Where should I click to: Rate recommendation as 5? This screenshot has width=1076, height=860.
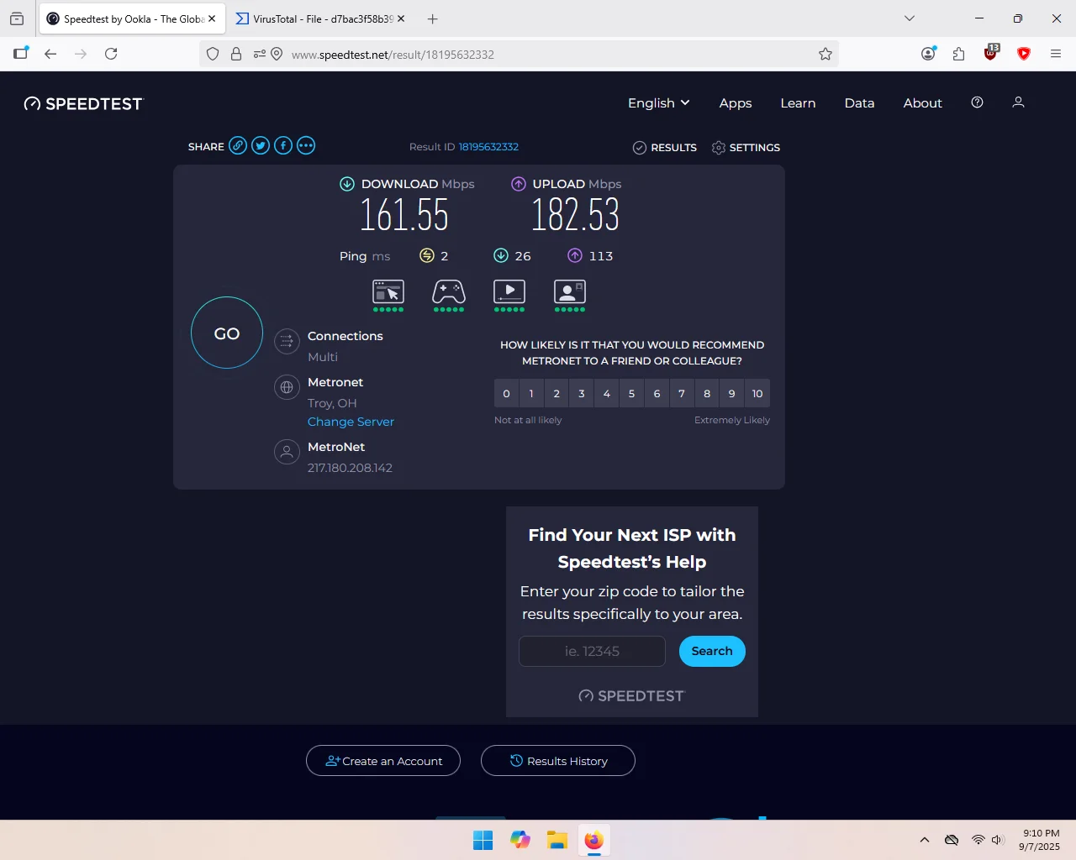631,393
